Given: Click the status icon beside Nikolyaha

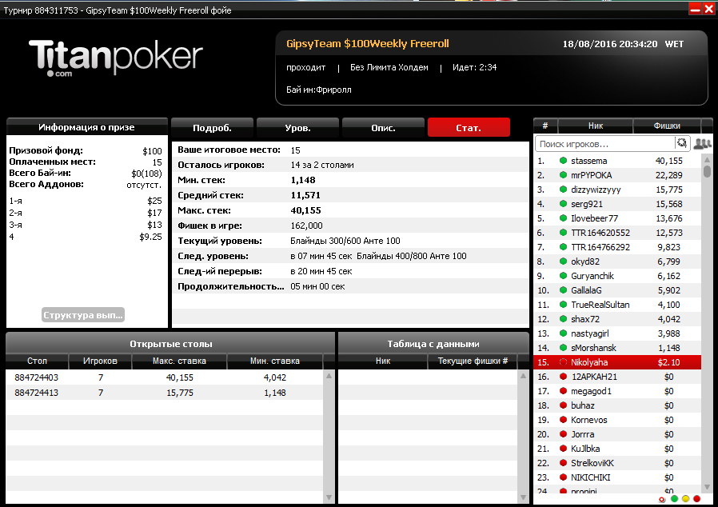Looking at the screenshot, I should [x=563, y=362].
